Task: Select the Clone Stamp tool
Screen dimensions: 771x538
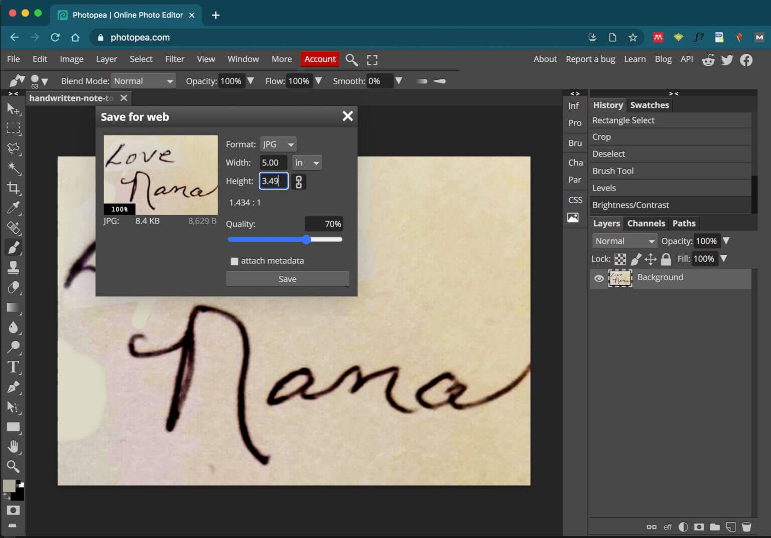Action: (14, 267)
